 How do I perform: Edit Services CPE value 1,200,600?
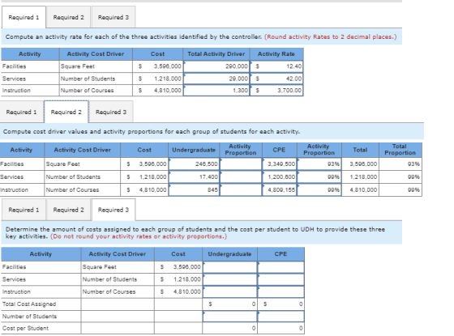tap(280, 177)
